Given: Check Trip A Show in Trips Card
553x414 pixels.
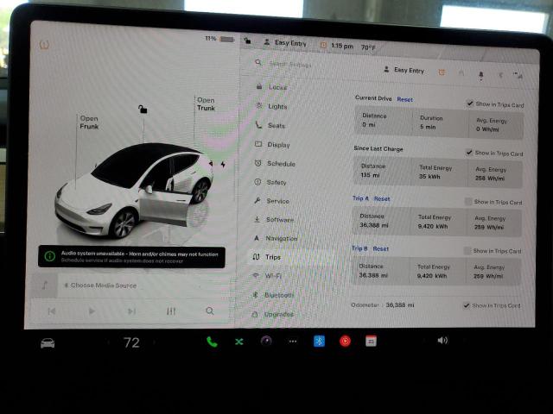Looking at the screenshot, I should (x=468, y=202).
